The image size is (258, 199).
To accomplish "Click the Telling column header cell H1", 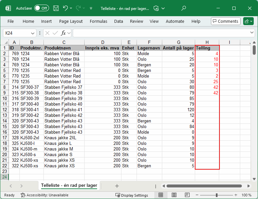I will [207, 48].
